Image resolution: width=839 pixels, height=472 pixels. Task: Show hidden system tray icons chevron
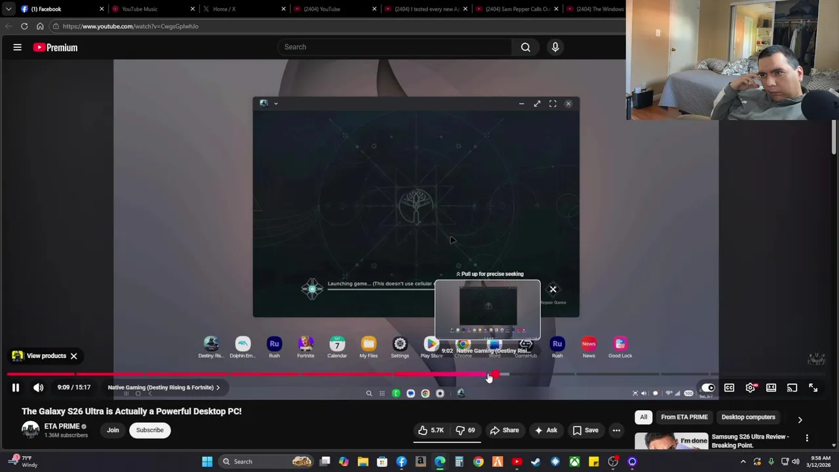(x=743, y=462)
